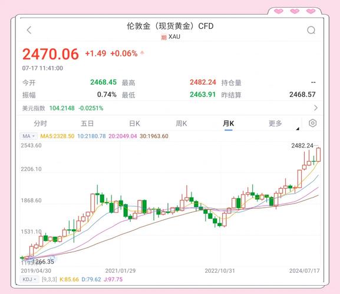Tap the KDJ D:79.62 value
Screen dimensions: 340x294
click(91, 279)
